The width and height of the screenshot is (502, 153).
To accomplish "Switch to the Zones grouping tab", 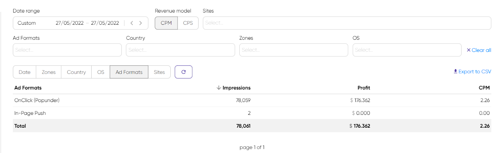I will 49,72.
